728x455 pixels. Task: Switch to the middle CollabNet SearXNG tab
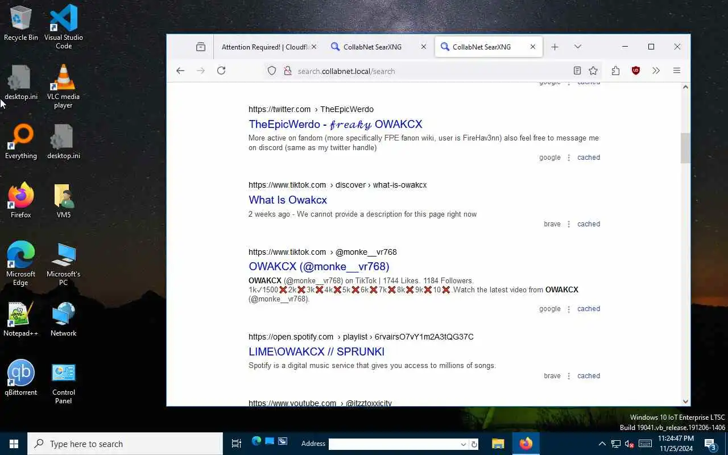click(372, 47)
